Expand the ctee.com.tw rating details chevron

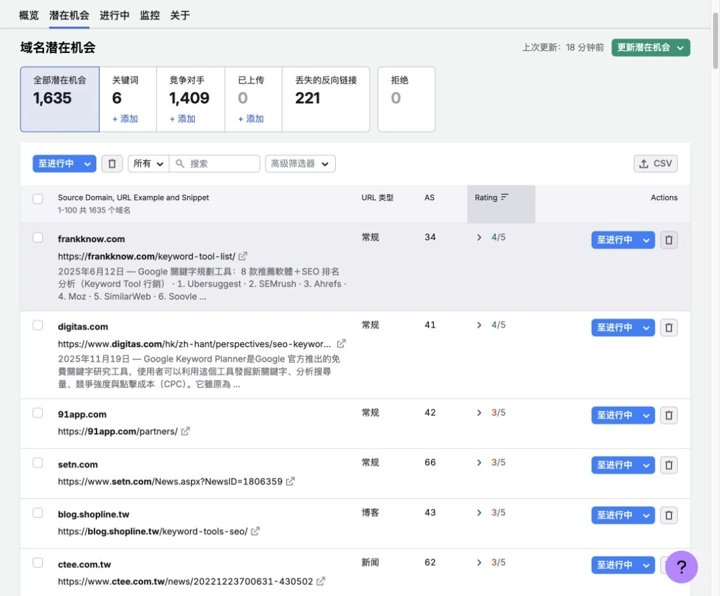[x=479, y=562]
